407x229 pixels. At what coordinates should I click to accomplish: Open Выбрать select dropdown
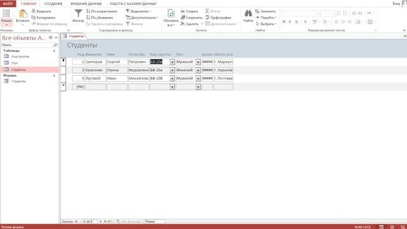pos(266,24)
